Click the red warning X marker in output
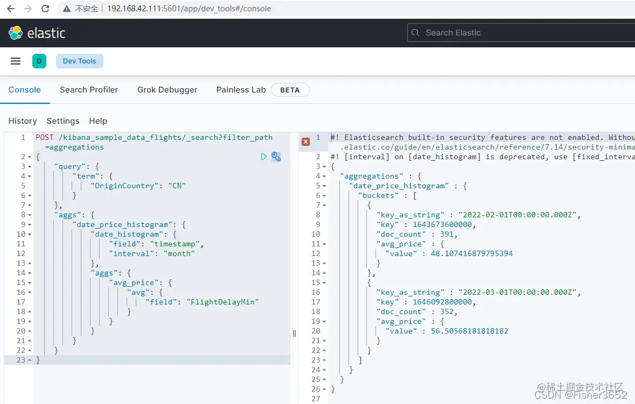This screenshot has width=635, height=404. [306, 141]
